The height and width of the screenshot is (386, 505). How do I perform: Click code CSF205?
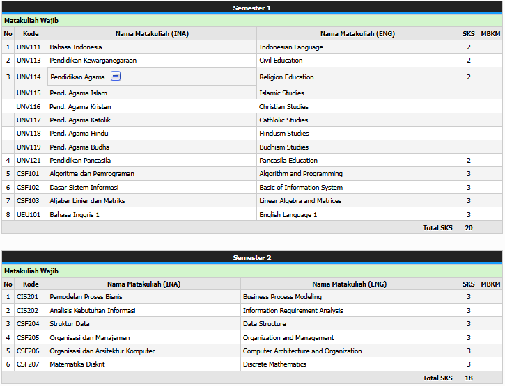(x=28, y=338)
